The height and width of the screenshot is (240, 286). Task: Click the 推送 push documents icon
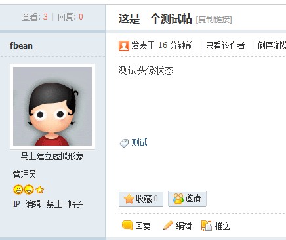point(207,226)
